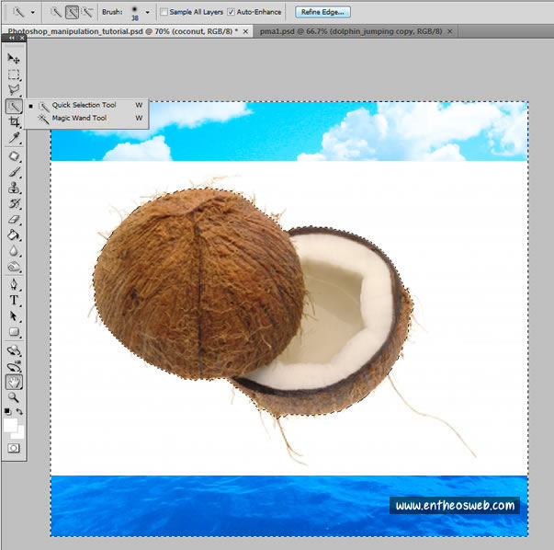The width and height of the screenshot is (554, 550).
Task: Click the Hand tool
Action: tap(14, 381)
